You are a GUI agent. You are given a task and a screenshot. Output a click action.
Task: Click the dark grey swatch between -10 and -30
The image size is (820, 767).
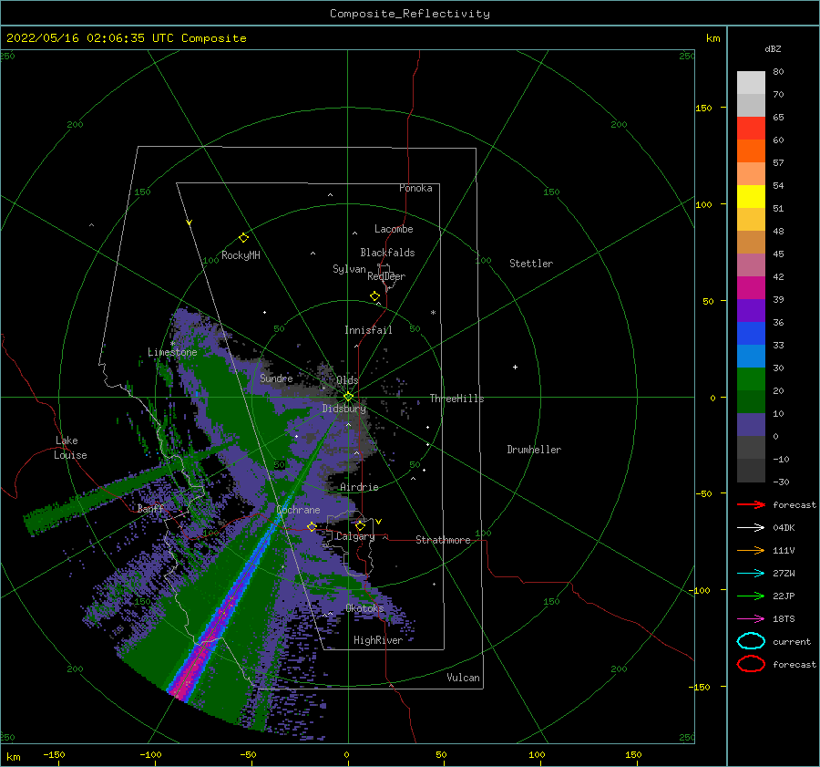[751, 471]
